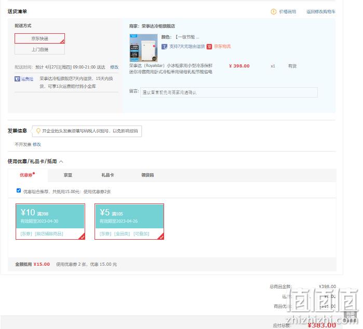Click 修改 link next to 不开发票
The image size is (363, 329).
(37, 144)
